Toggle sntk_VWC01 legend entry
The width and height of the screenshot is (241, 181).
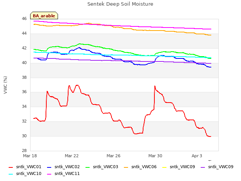point(25,167)
